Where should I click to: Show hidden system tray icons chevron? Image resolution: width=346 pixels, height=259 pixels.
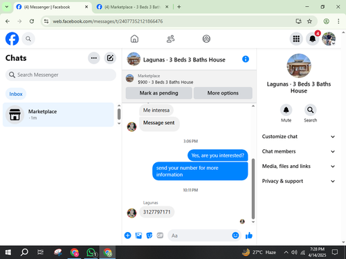[286, 252]
